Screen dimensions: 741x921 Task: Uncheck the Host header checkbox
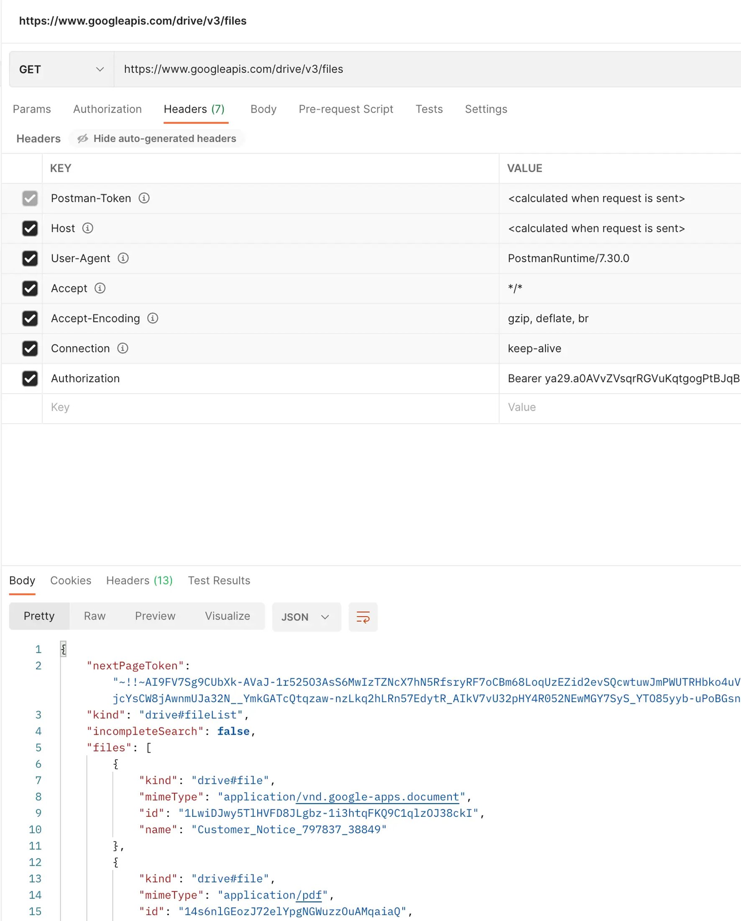pos(30,228)
